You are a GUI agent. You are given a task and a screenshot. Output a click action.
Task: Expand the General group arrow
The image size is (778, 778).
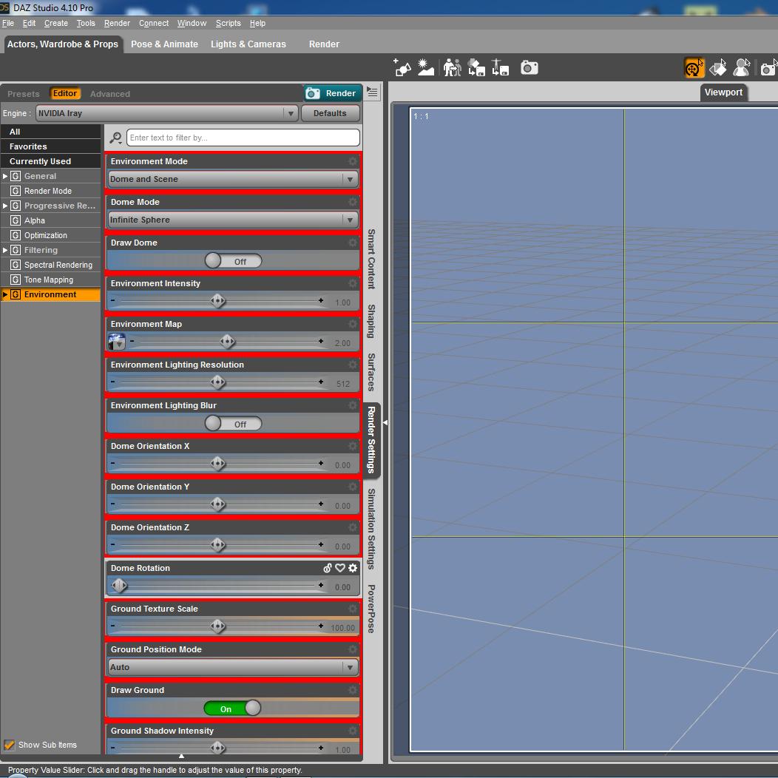(x=5, y=176)
